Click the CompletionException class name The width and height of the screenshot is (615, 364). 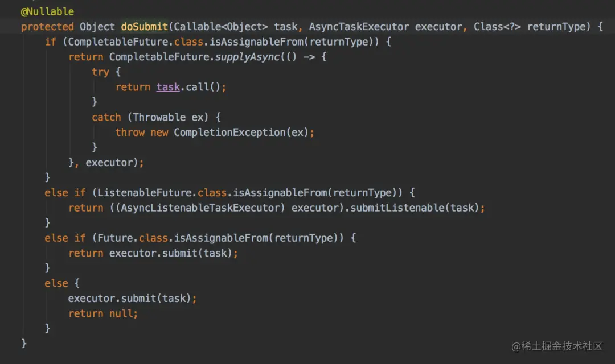pos(230,133)
